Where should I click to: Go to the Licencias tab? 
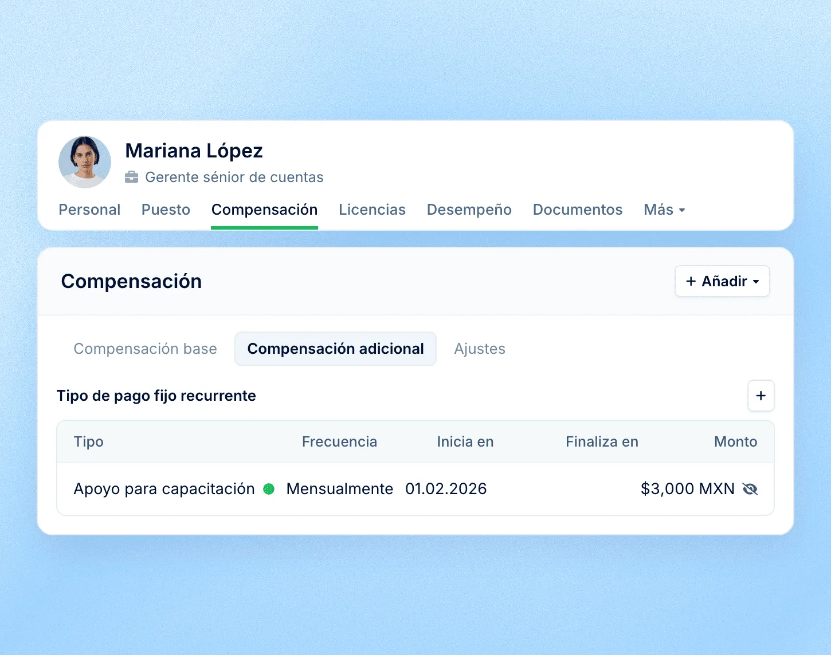pyautogui.click(x=372, y=210)
